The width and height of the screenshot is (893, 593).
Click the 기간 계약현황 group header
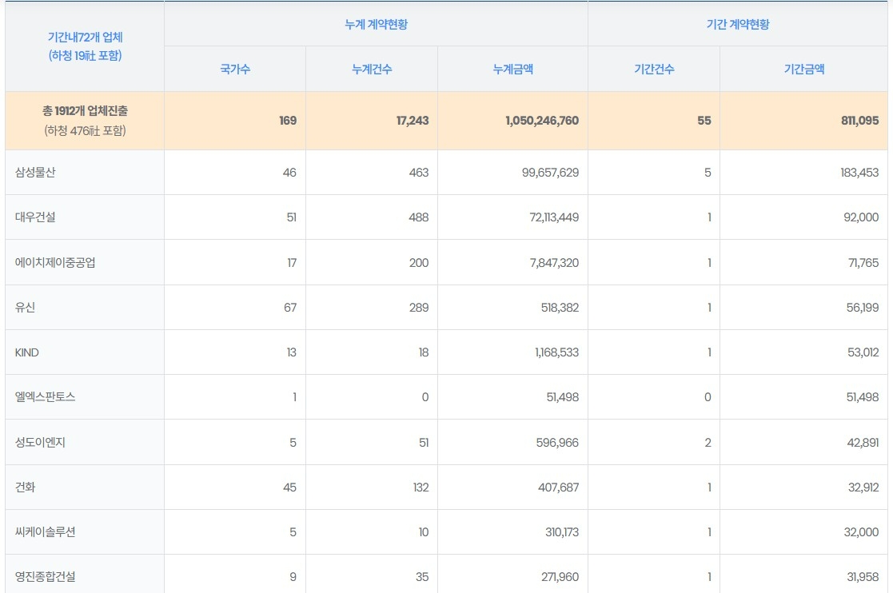click(738, 24)
